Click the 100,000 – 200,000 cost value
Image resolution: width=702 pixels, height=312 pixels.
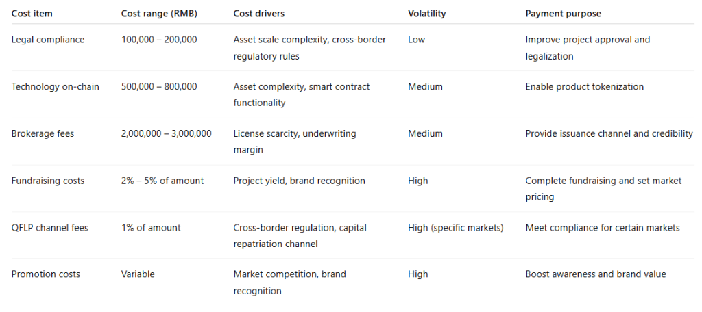pyautogui.click(x=159, y=40)
